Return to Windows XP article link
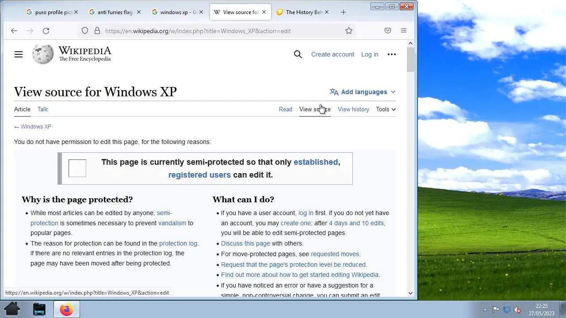 click(x=36, y=127)
